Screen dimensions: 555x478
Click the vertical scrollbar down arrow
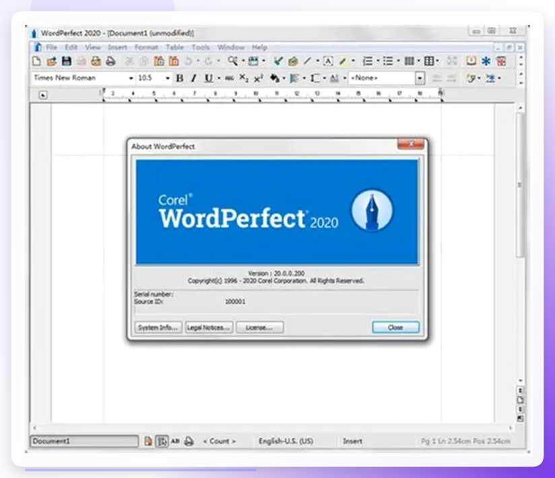[520, 380]
